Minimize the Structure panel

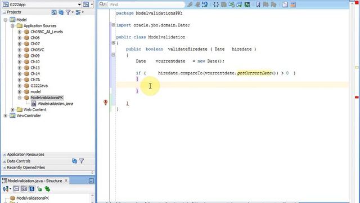91,181
